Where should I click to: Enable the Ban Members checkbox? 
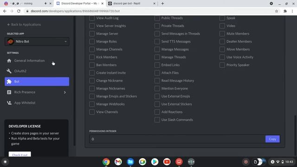[92, 65]
